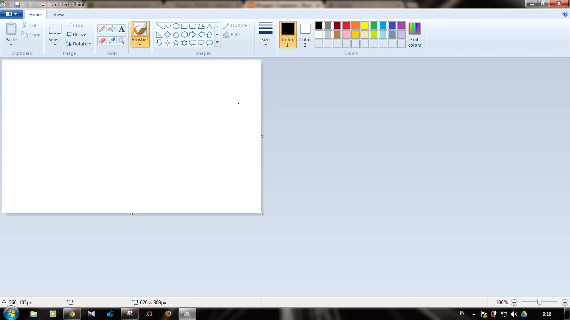This screenshot has height=320, width=570.
Task: Open Google Chrome from the taskbar
Action: (72, 314)
